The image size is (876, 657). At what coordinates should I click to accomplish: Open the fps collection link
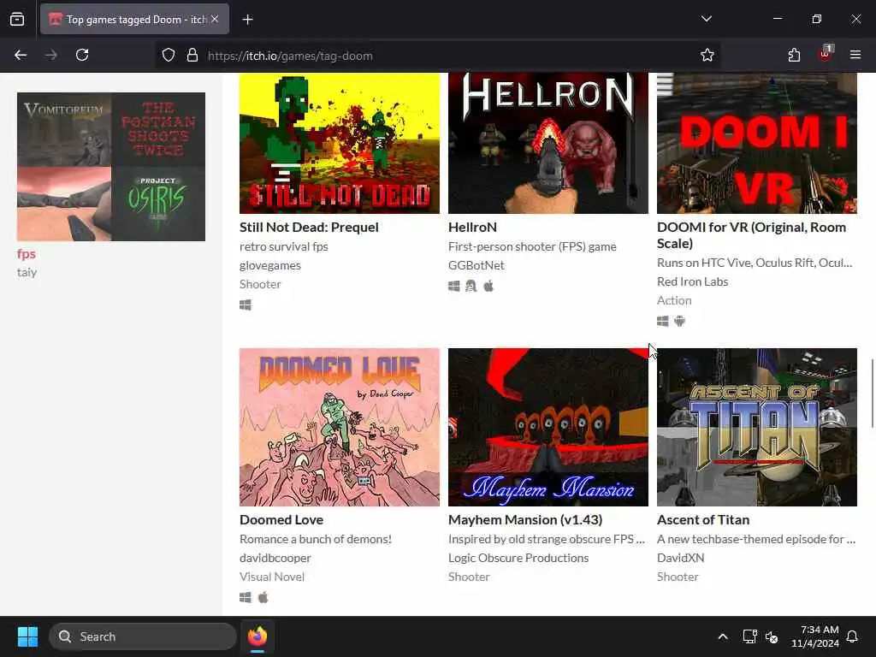point(27,253)
